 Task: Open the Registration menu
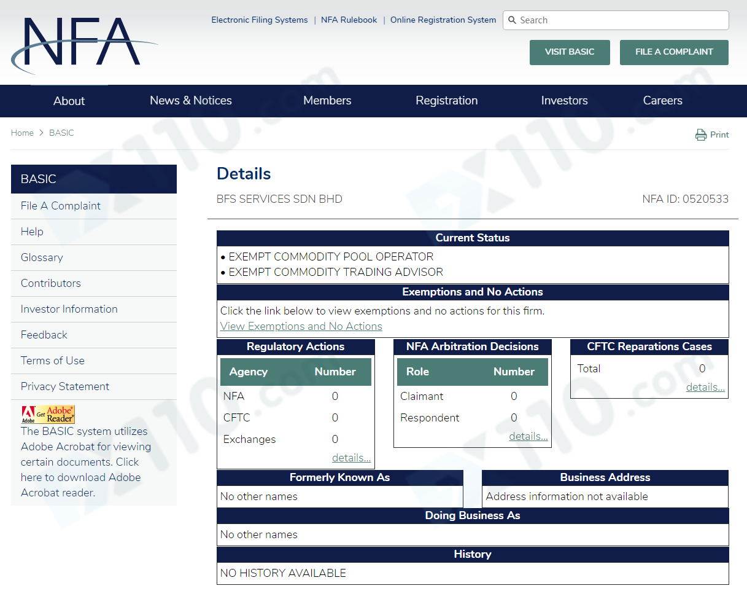tap(447, 101)
